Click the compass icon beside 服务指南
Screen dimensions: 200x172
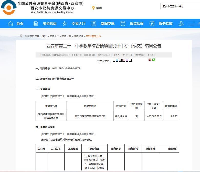click(152, 24)
